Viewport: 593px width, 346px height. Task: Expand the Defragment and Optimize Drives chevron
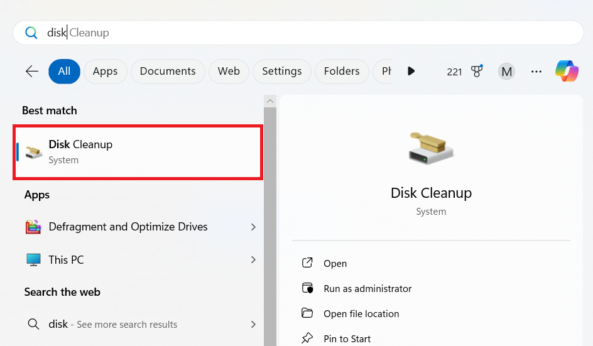253,227
